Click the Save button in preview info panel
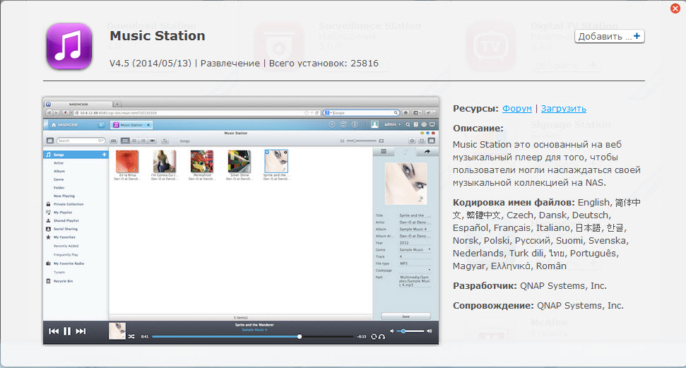The image size is (686, 368). 406,316
